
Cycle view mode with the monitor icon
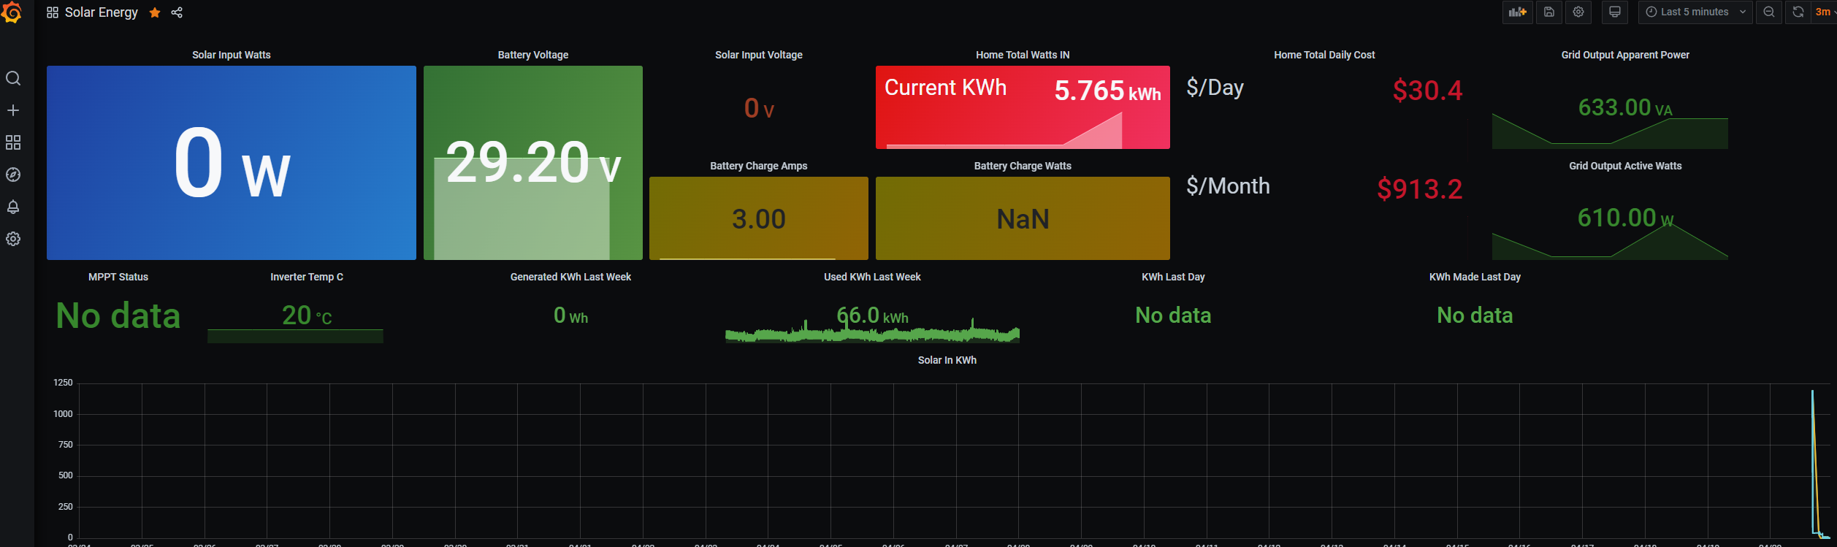[1614, 12]
